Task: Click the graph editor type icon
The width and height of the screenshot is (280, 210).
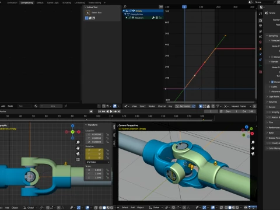Action: click(x=126, y=106)
